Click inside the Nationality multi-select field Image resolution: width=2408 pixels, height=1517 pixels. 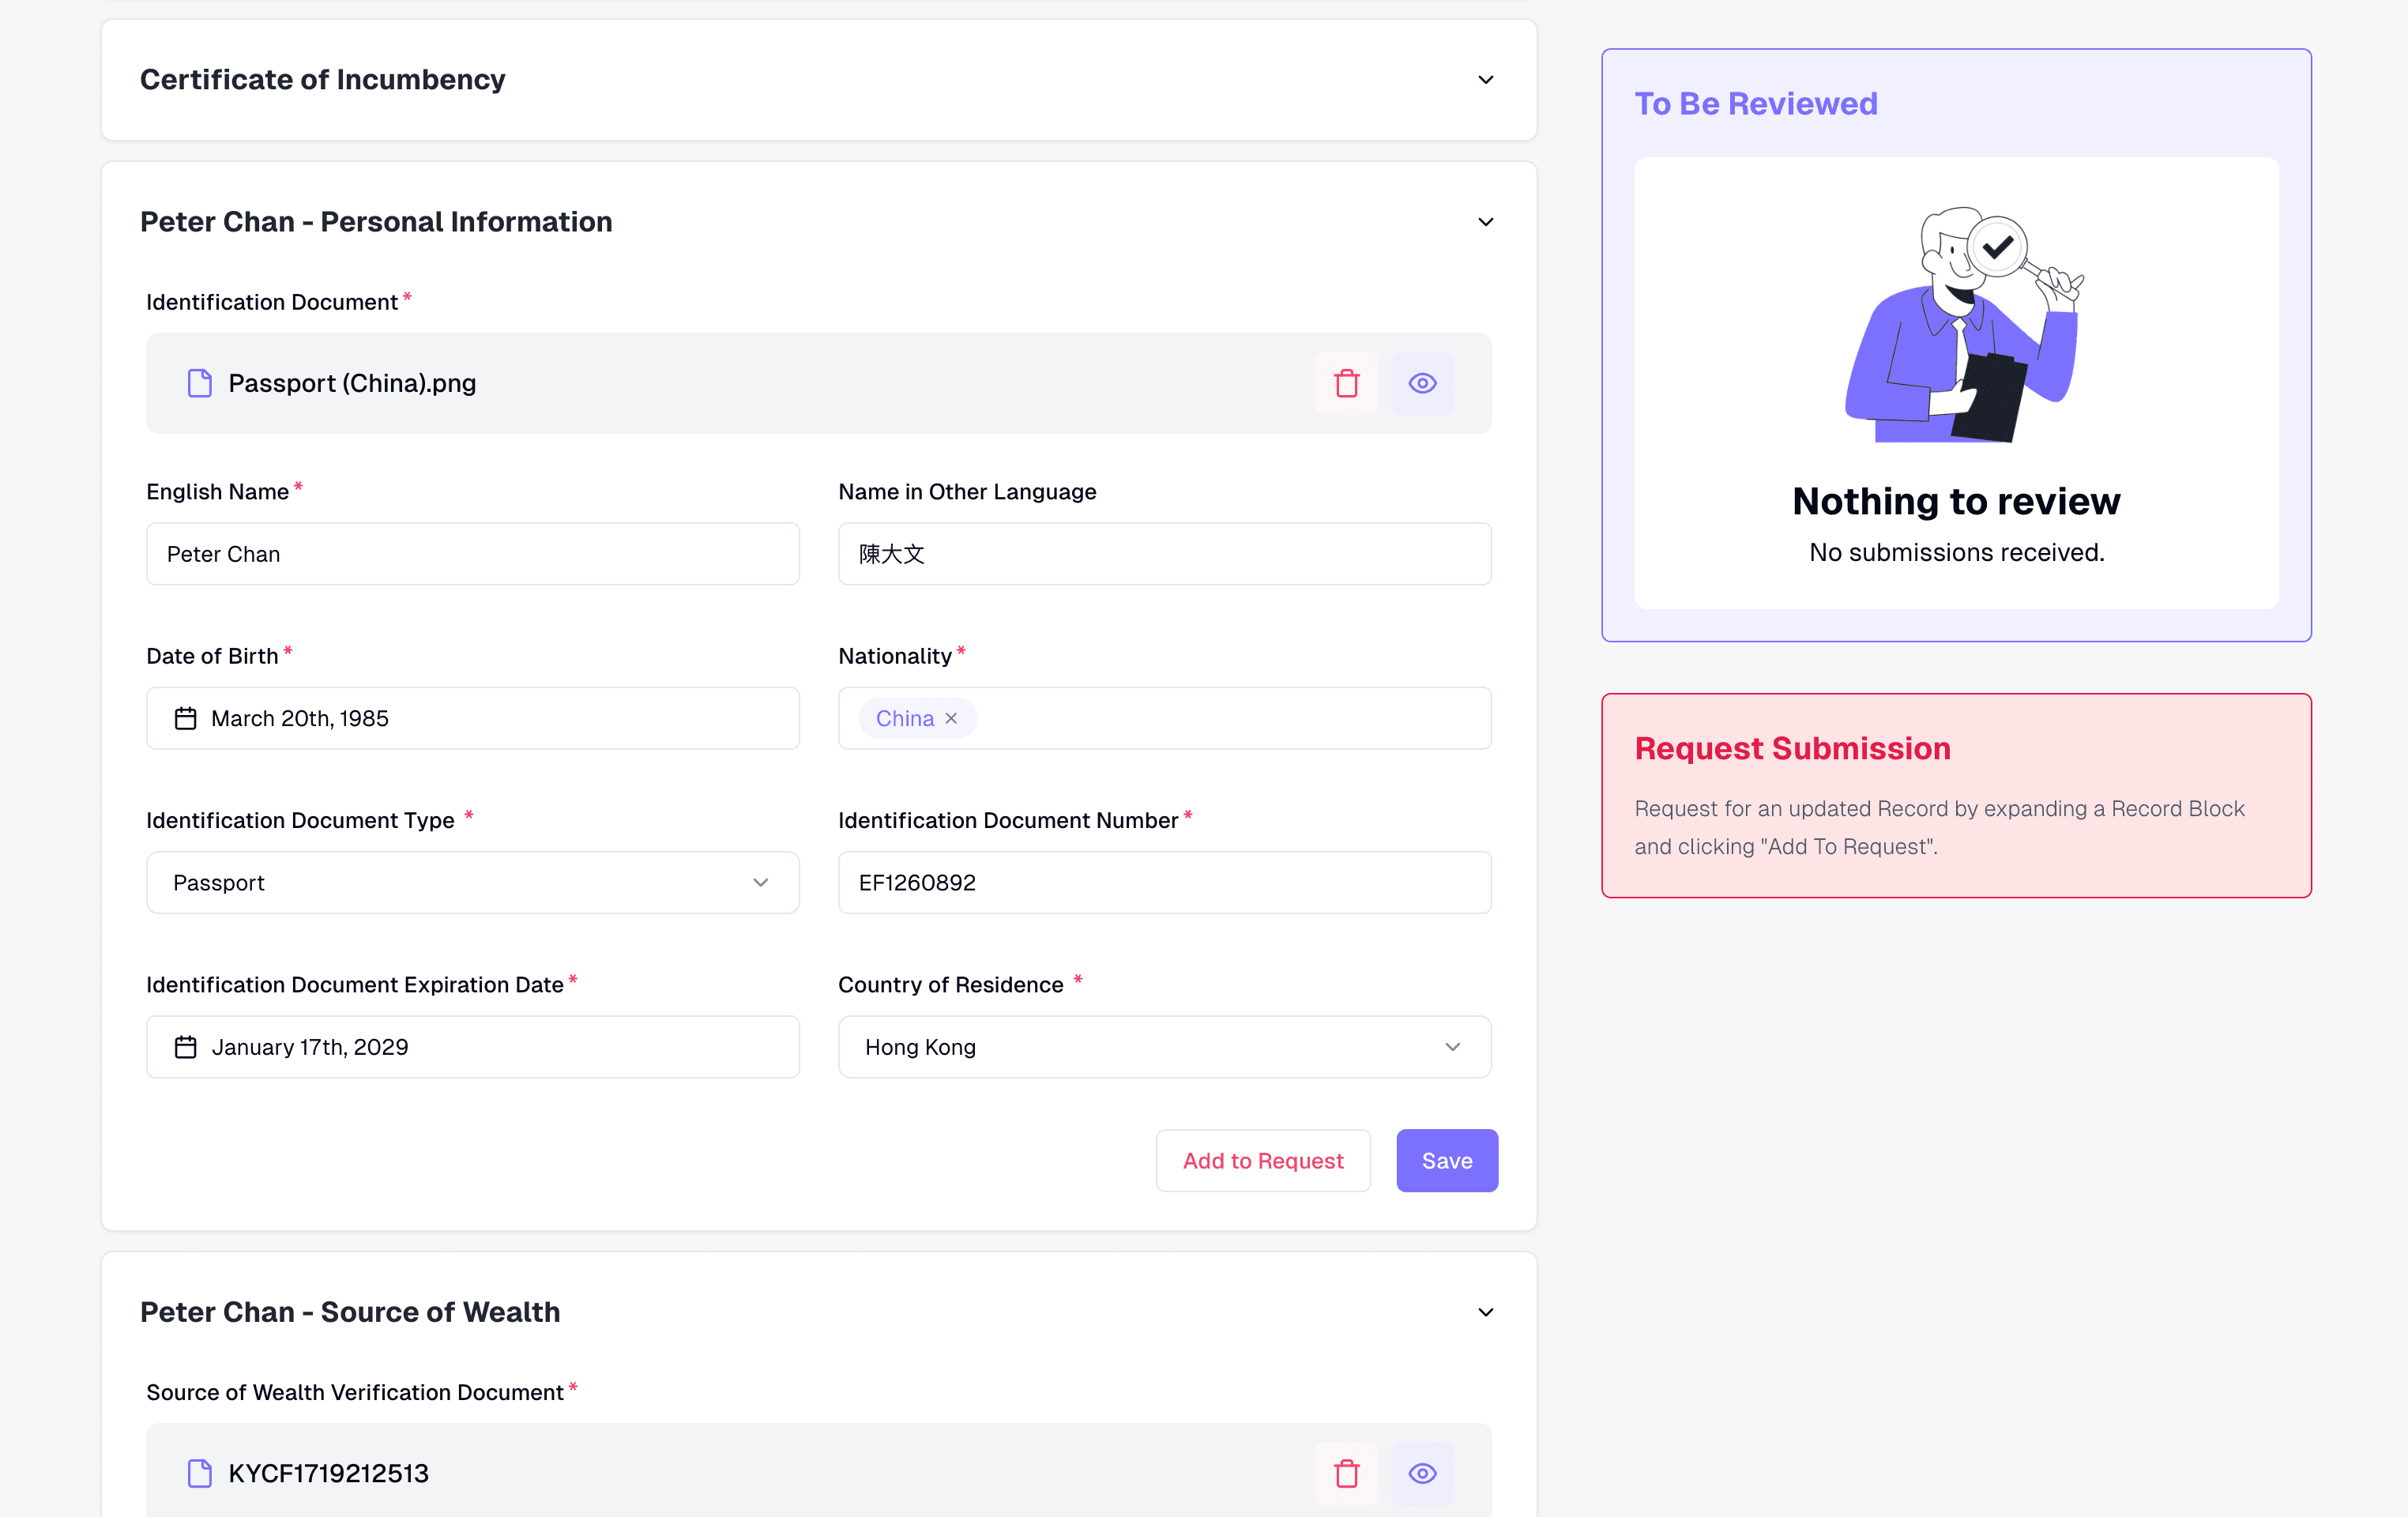coord(1165,718)
